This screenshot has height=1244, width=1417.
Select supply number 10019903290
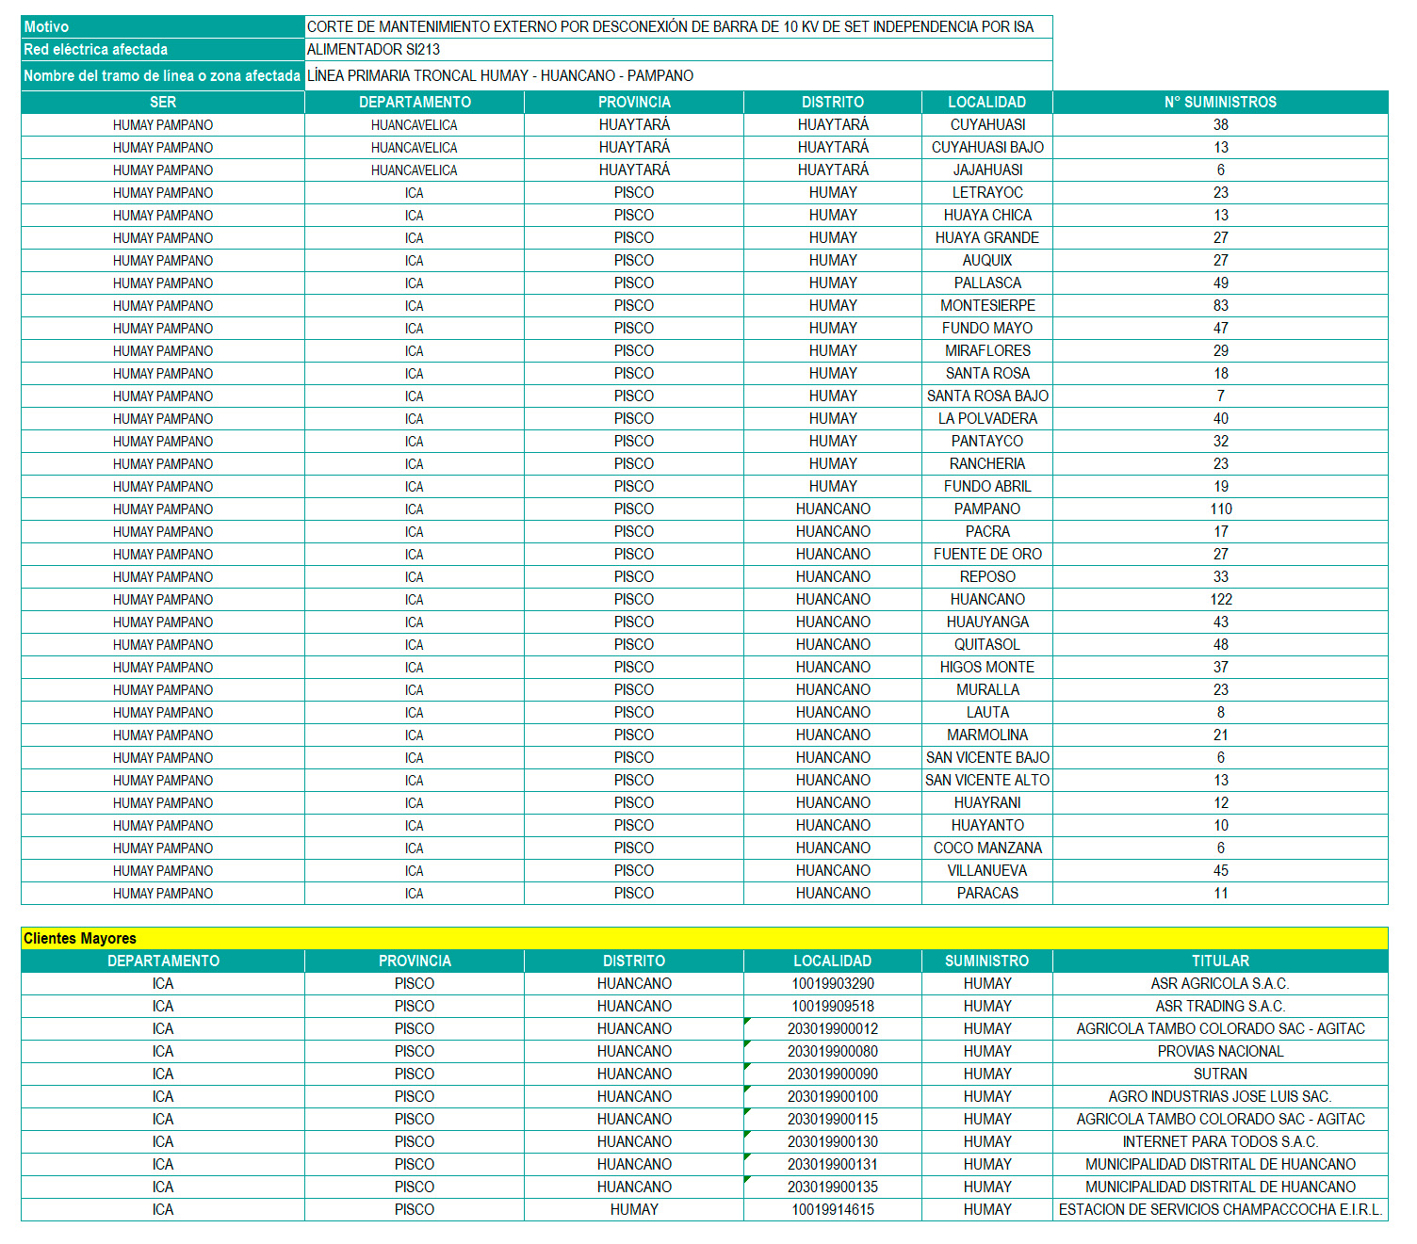click(833, 984)
